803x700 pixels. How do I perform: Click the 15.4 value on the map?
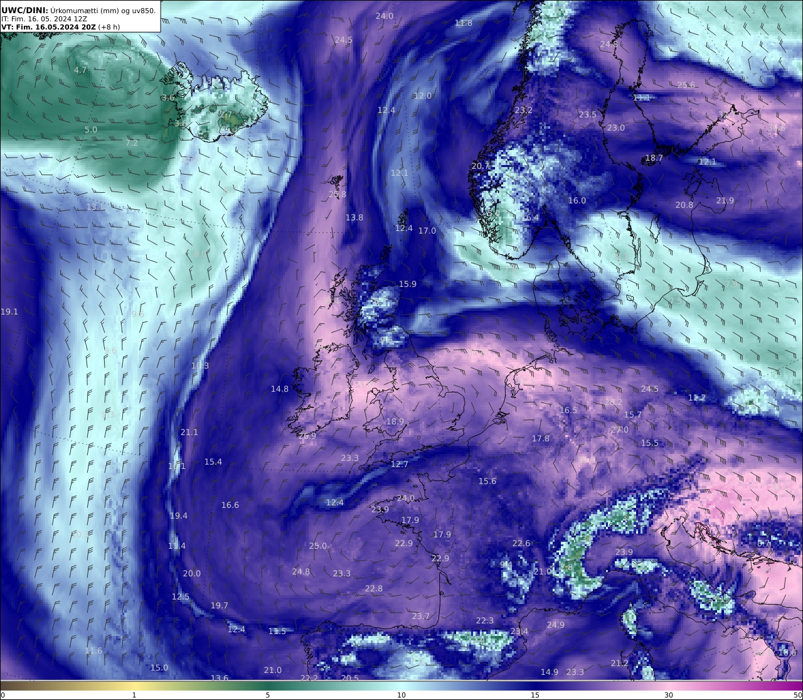pyautogui.click(x=213, y=461)
